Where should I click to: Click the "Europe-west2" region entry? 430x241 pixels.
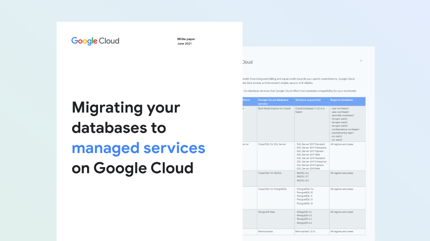[339, 119]
